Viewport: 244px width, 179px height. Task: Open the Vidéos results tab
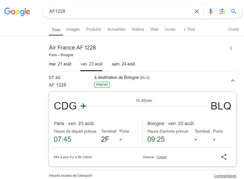[x=138, y=29]
